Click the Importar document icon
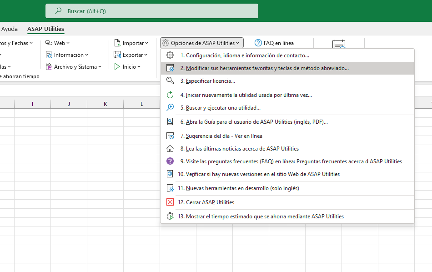 pos(117,43)
